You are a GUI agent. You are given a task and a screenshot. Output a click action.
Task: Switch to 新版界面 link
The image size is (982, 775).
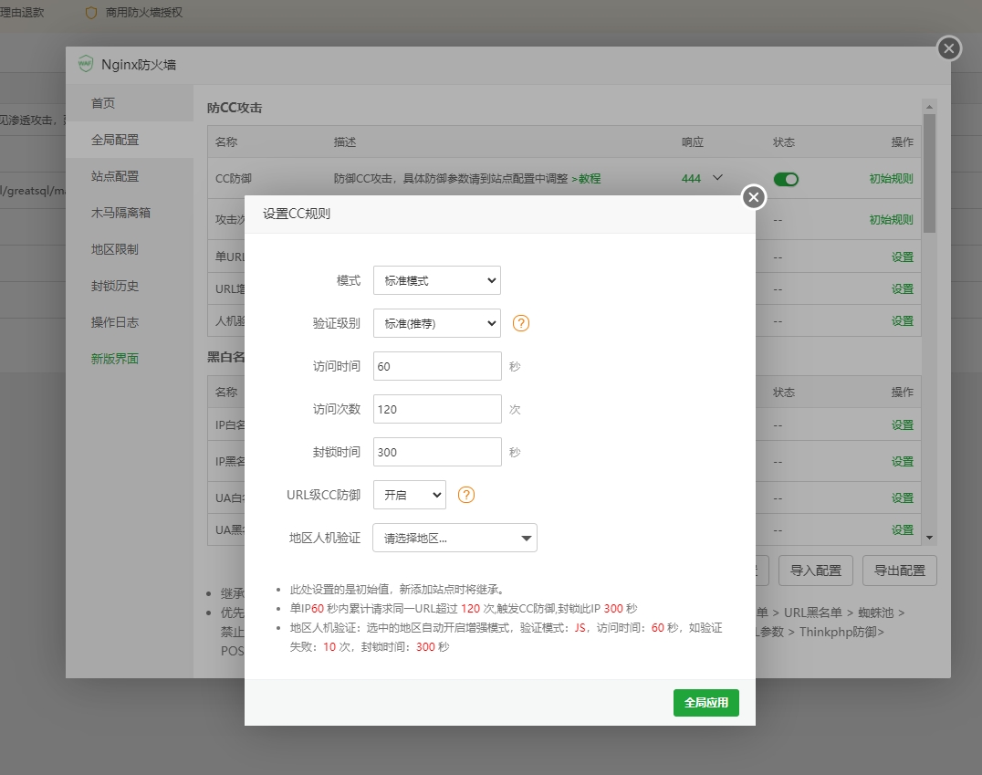pos(115,359)
